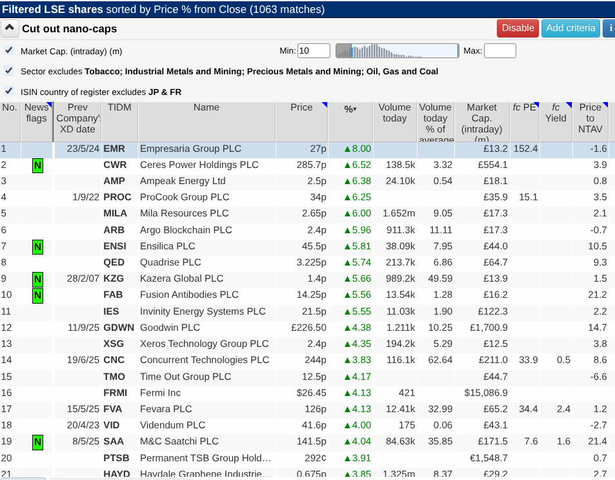This screenshot has height=480, width=615.
Task: Collapse the 'Cut out nano-caps' filter panel
Action: click(10, 28)
